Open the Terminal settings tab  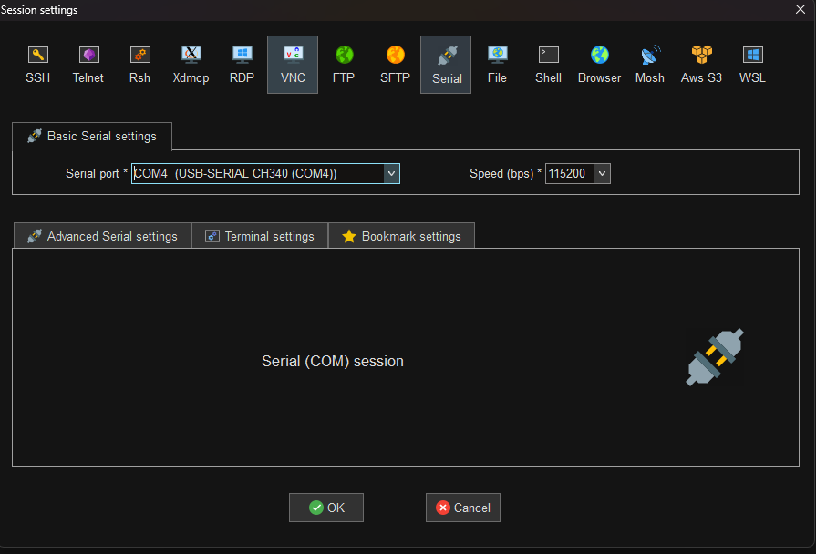[260, 236]
